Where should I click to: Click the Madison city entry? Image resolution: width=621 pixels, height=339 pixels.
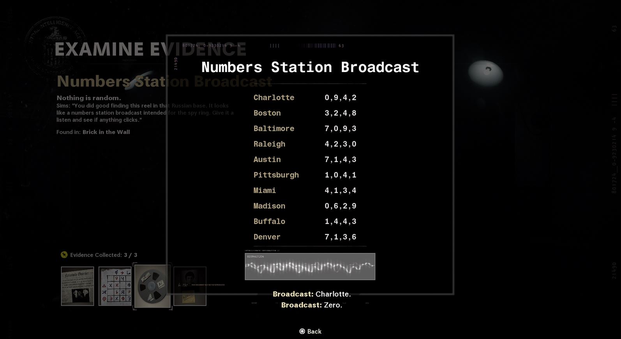pyautogui.click(x=269, y=206)
